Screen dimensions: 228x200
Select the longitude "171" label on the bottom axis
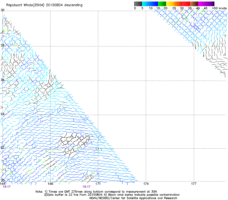pos(98,184)
